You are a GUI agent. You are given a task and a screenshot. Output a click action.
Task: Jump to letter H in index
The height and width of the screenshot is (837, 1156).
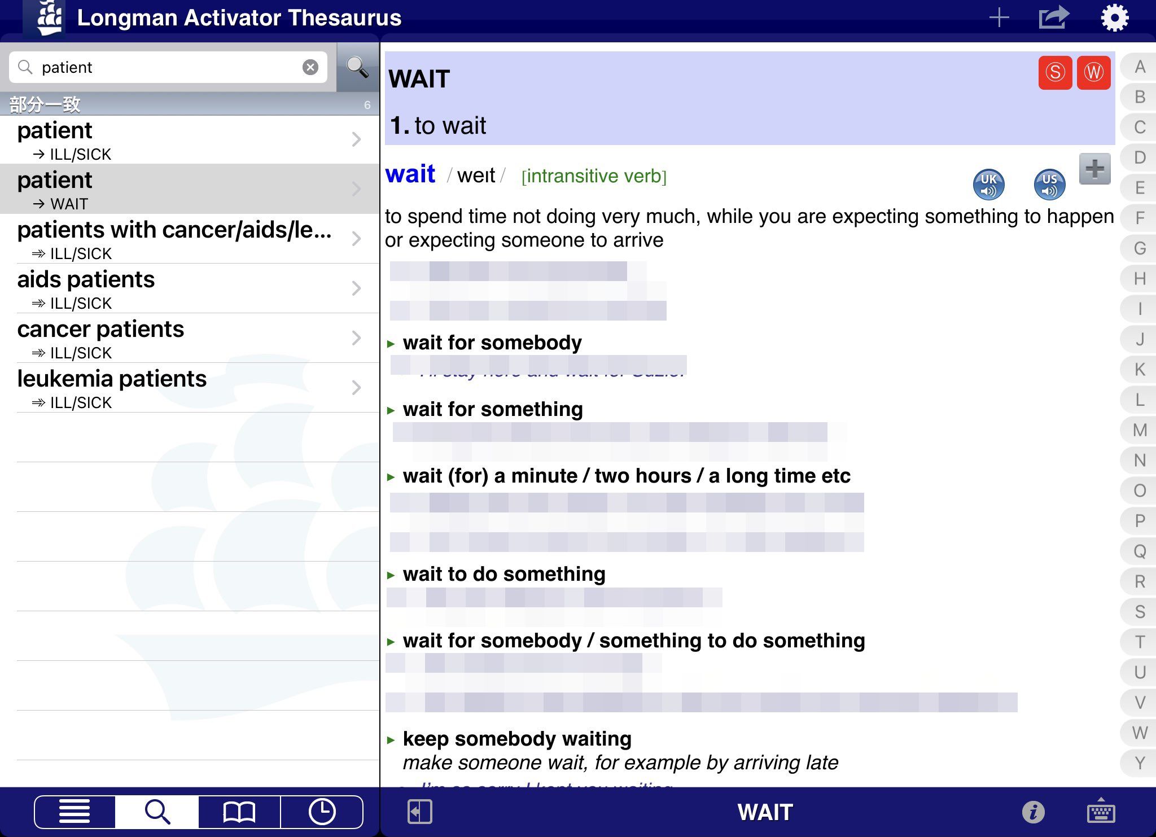pos(1140,279)
